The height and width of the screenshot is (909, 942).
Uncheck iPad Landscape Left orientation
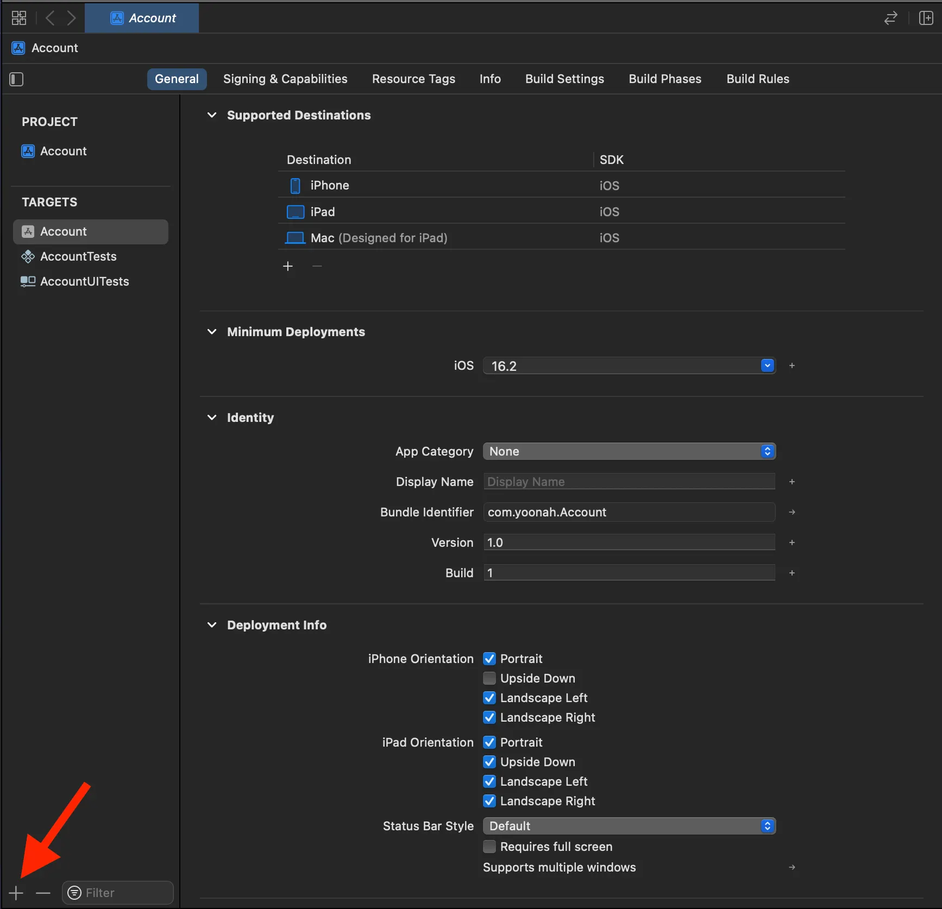click(489, 781)
